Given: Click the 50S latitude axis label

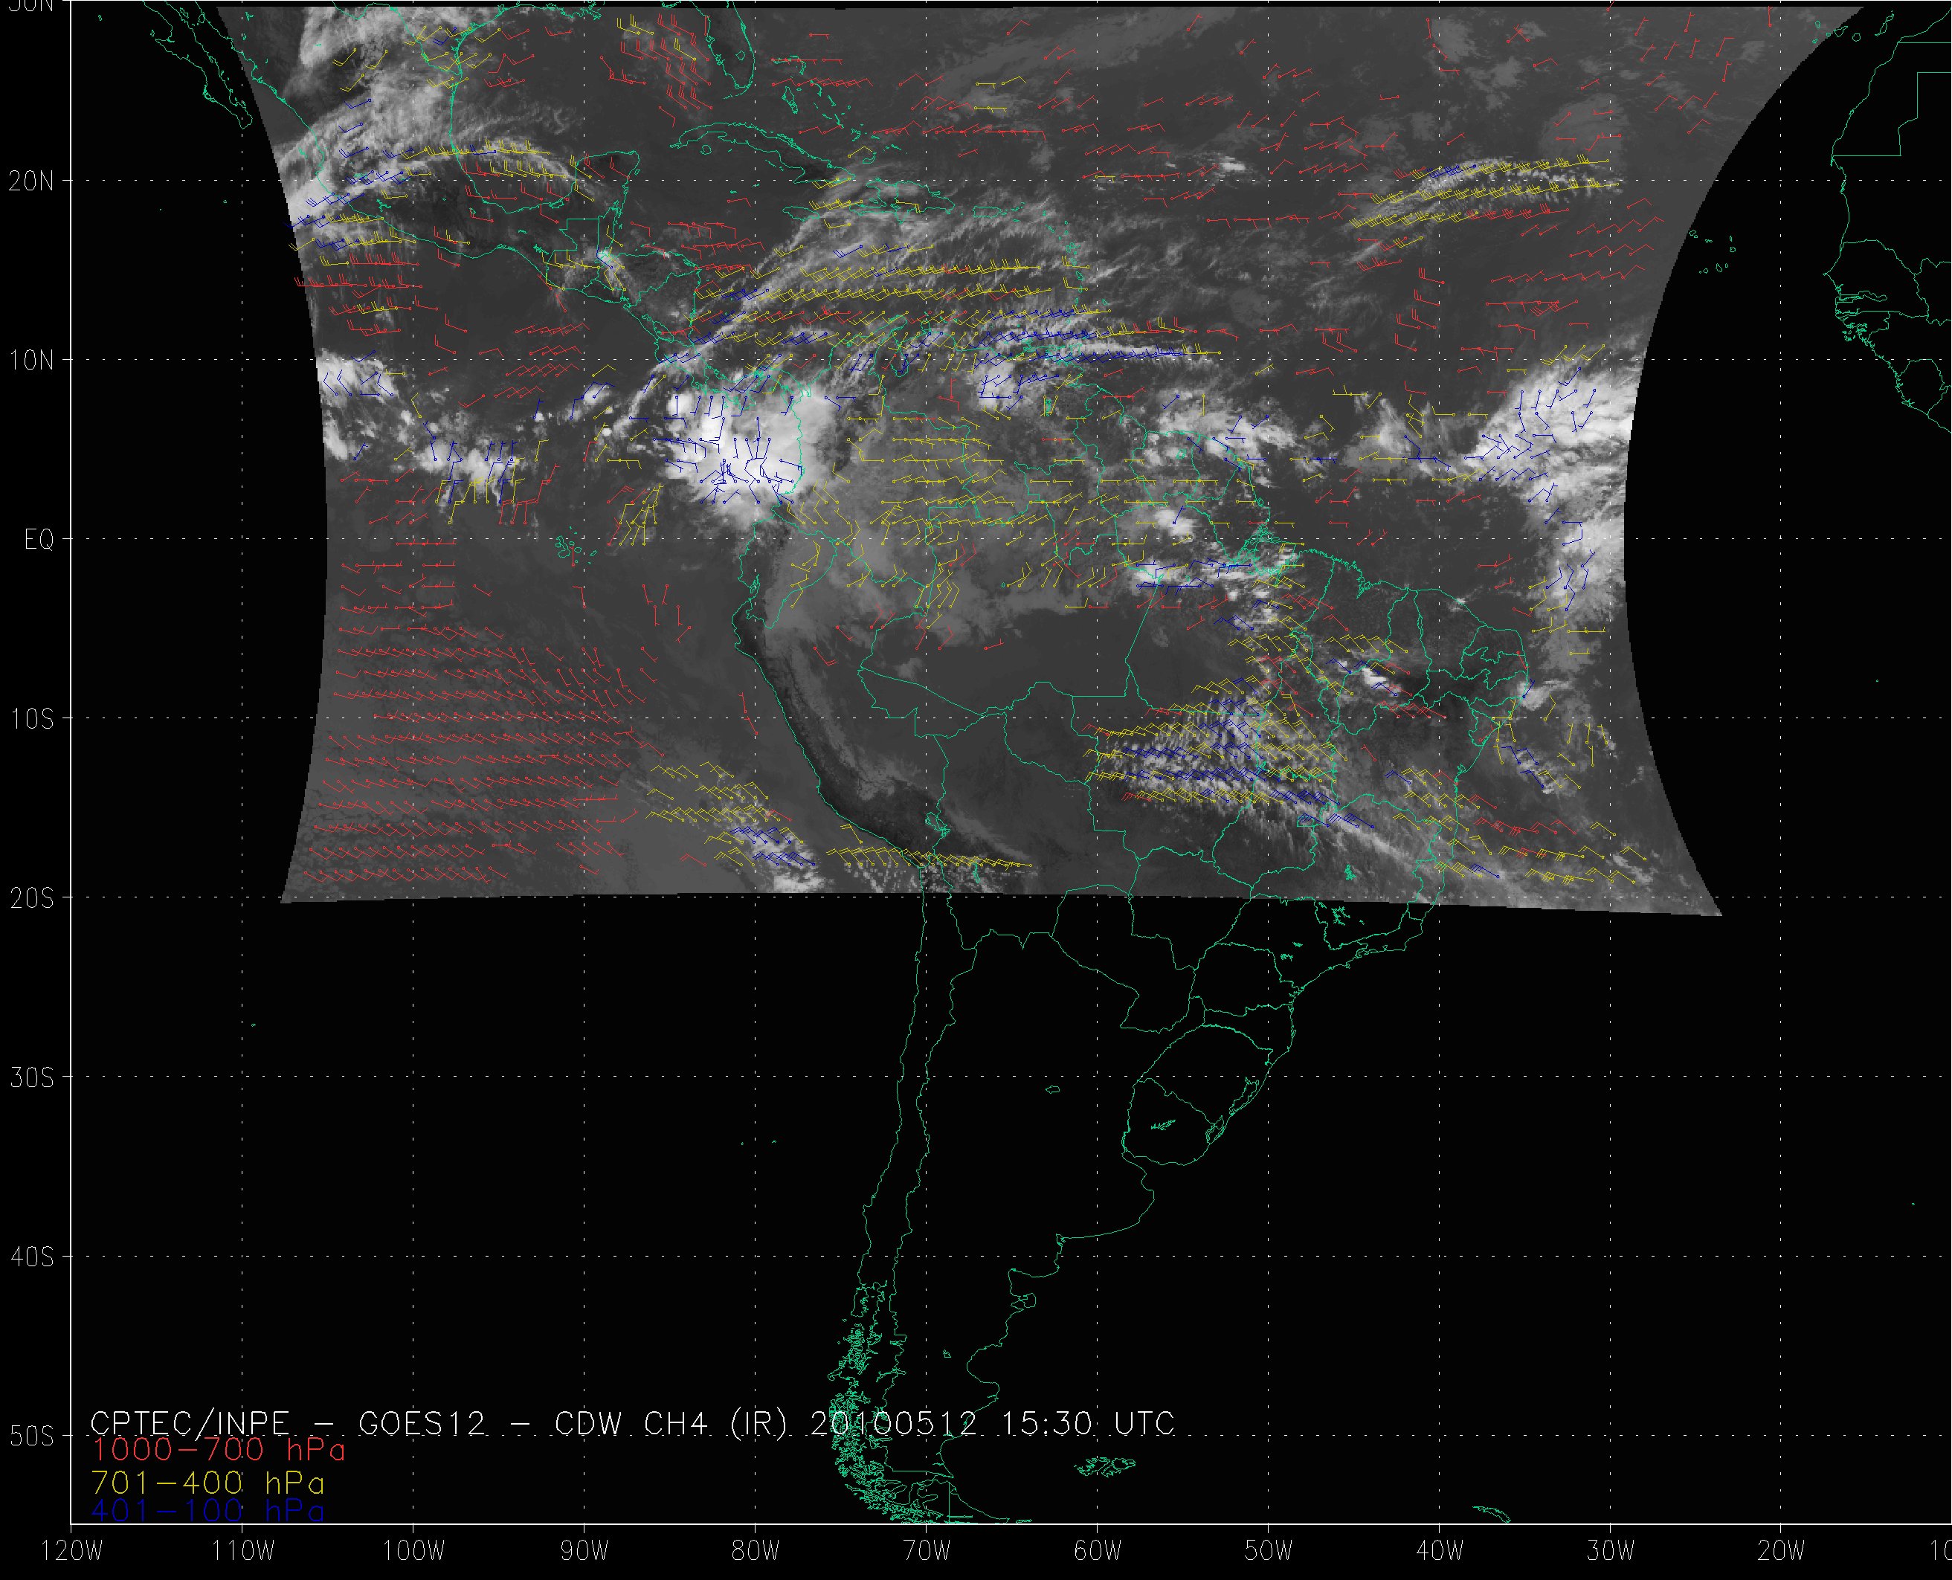Looking at the screenshot, I should (32, 1437).
